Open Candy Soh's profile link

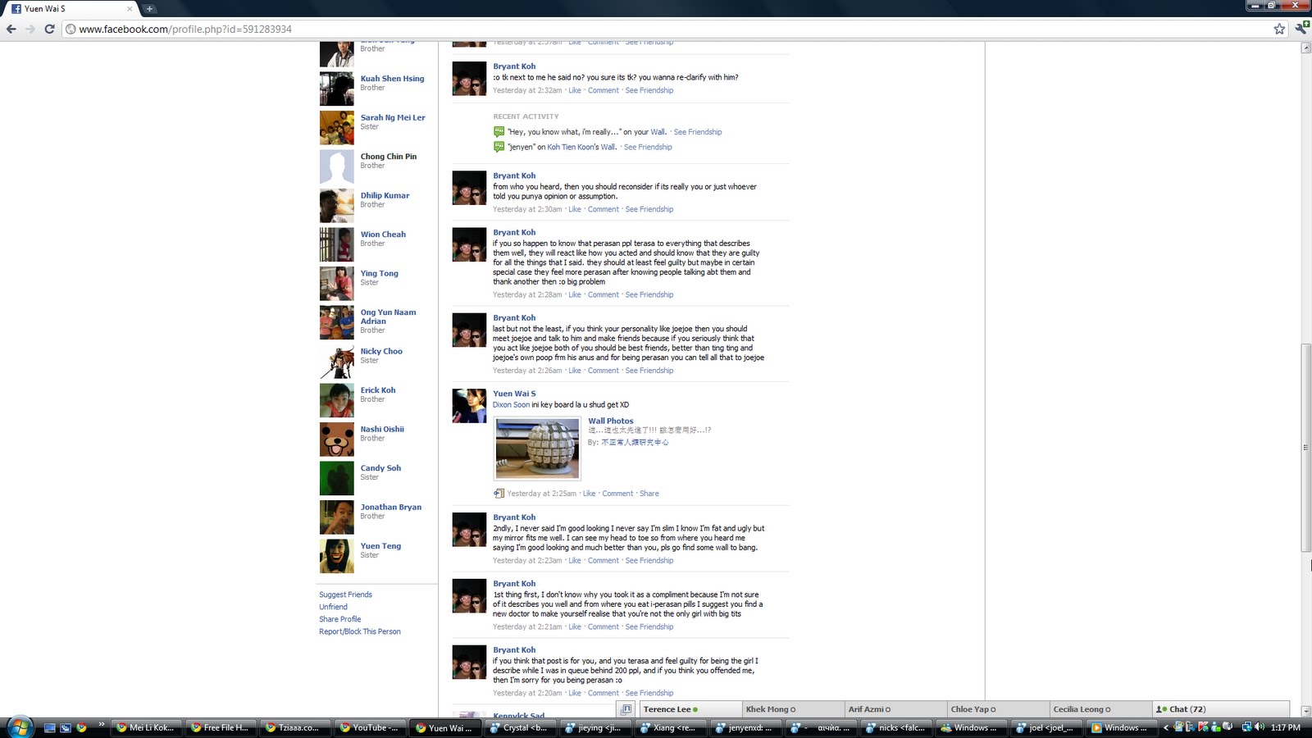click(380, 468)
